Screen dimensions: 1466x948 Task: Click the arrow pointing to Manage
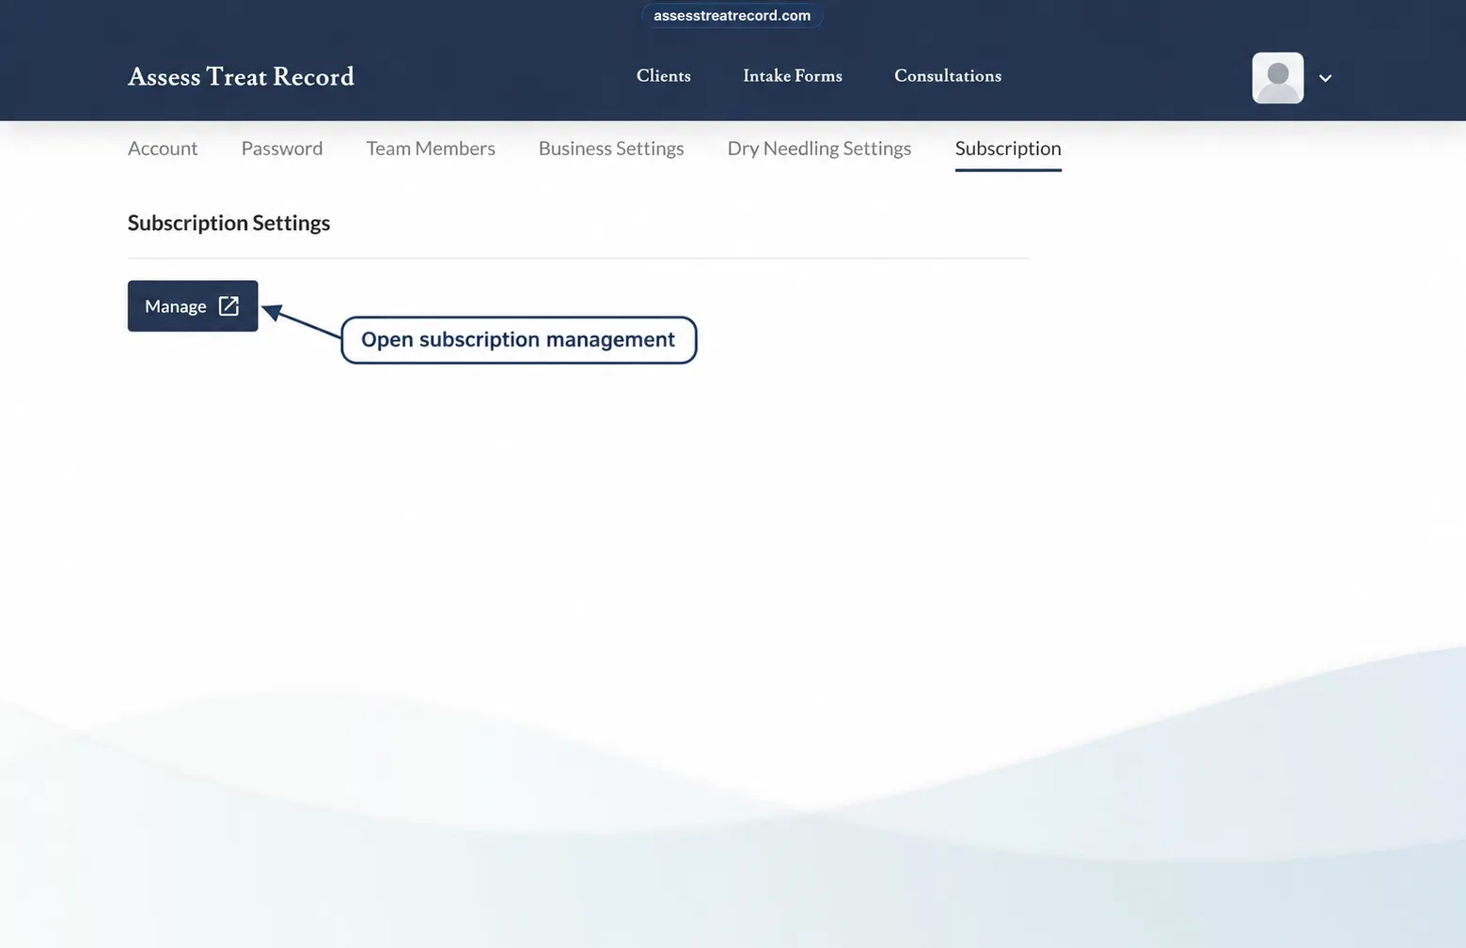coord(301,320)
